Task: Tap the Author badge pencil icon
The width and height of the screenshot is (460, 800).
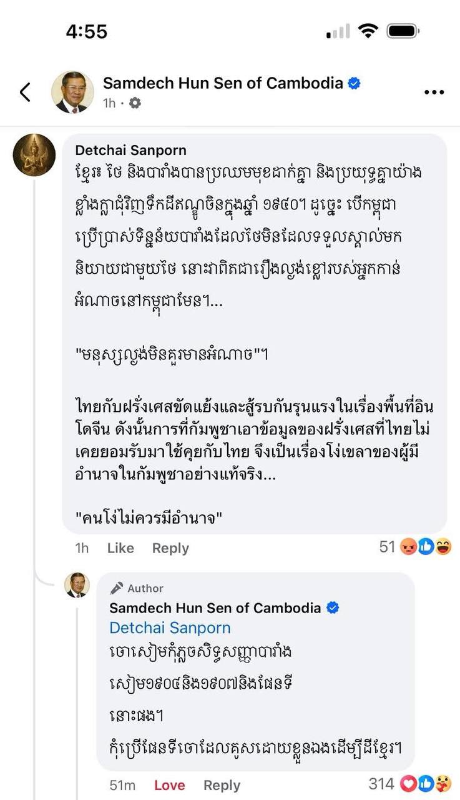Action: (117, 588)
